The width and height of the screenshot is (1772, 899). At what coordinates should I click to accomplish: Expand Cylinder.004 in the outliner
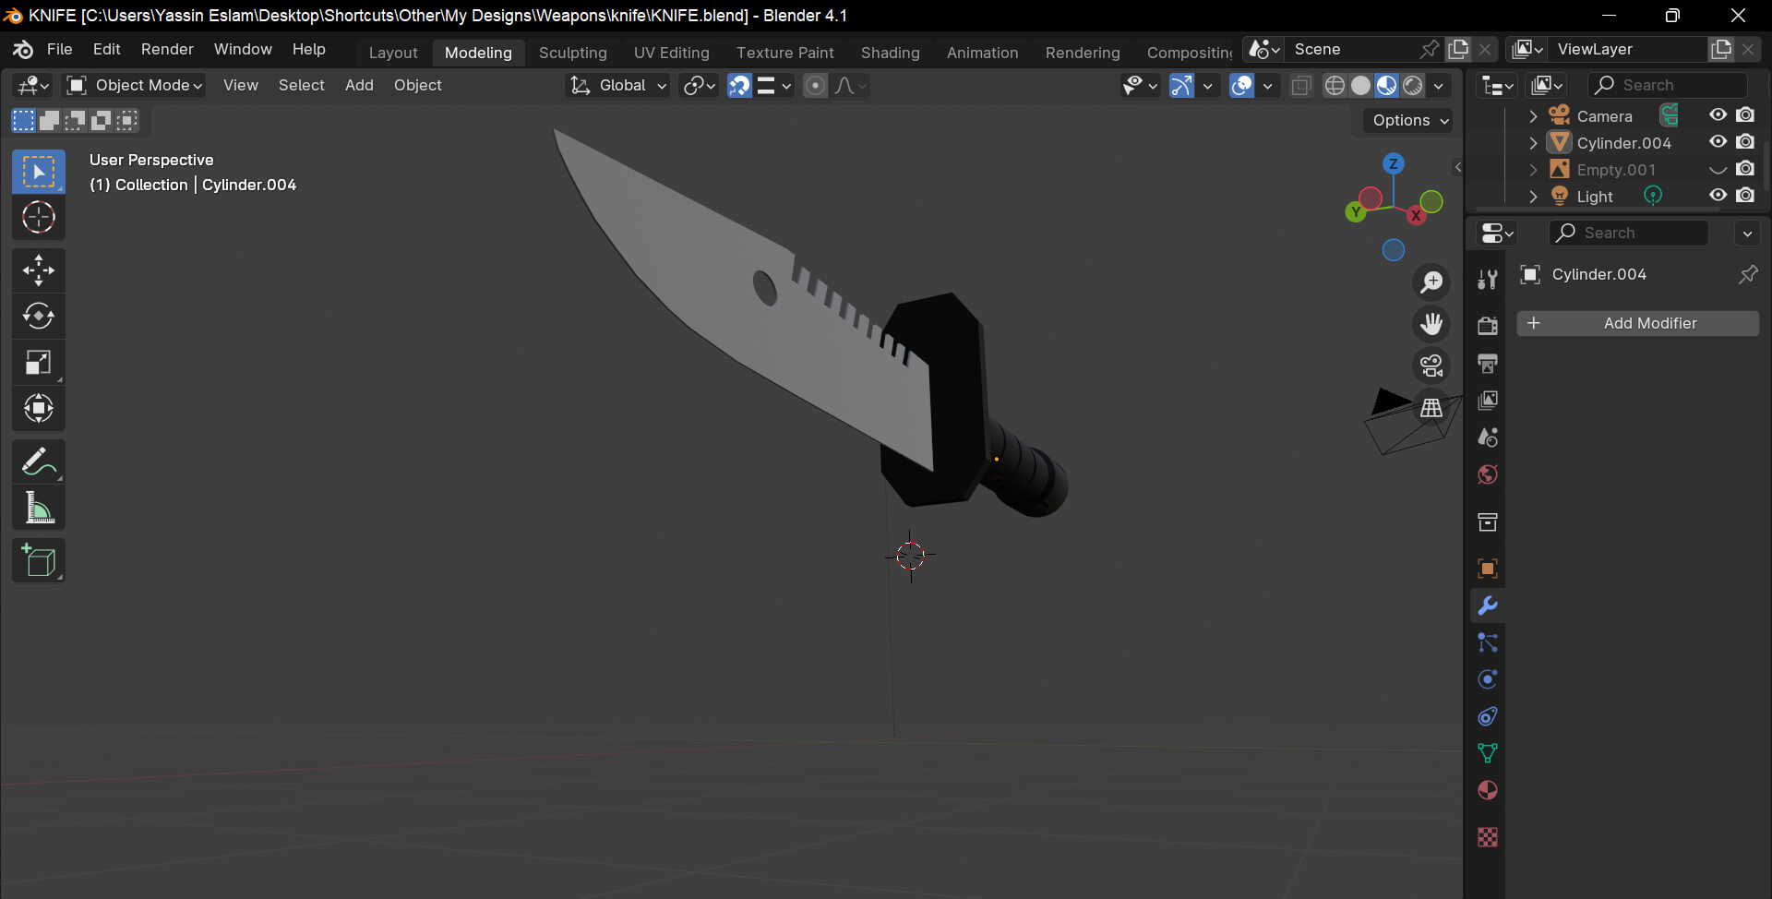[1533, 143]
